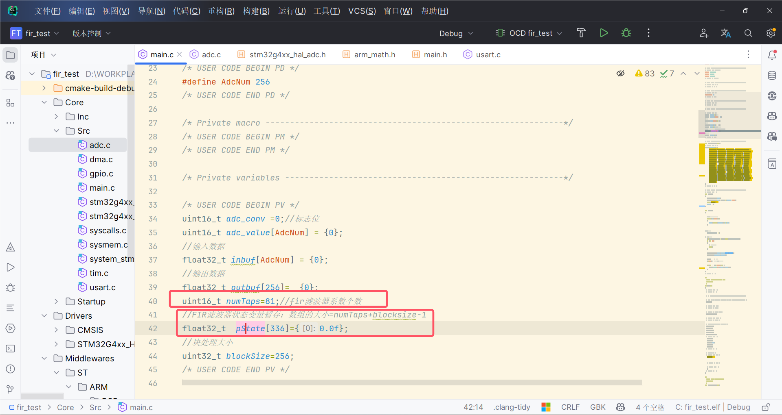Open IDE settings gear
The image size is (782, 415).
click(771, 33)
